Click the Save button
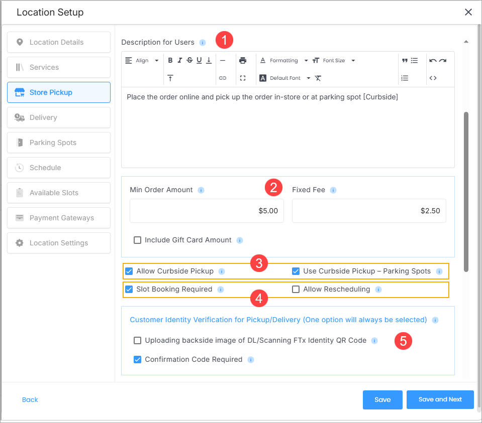The height and width of the screenshot is (423, 482). tap(382, 400)
